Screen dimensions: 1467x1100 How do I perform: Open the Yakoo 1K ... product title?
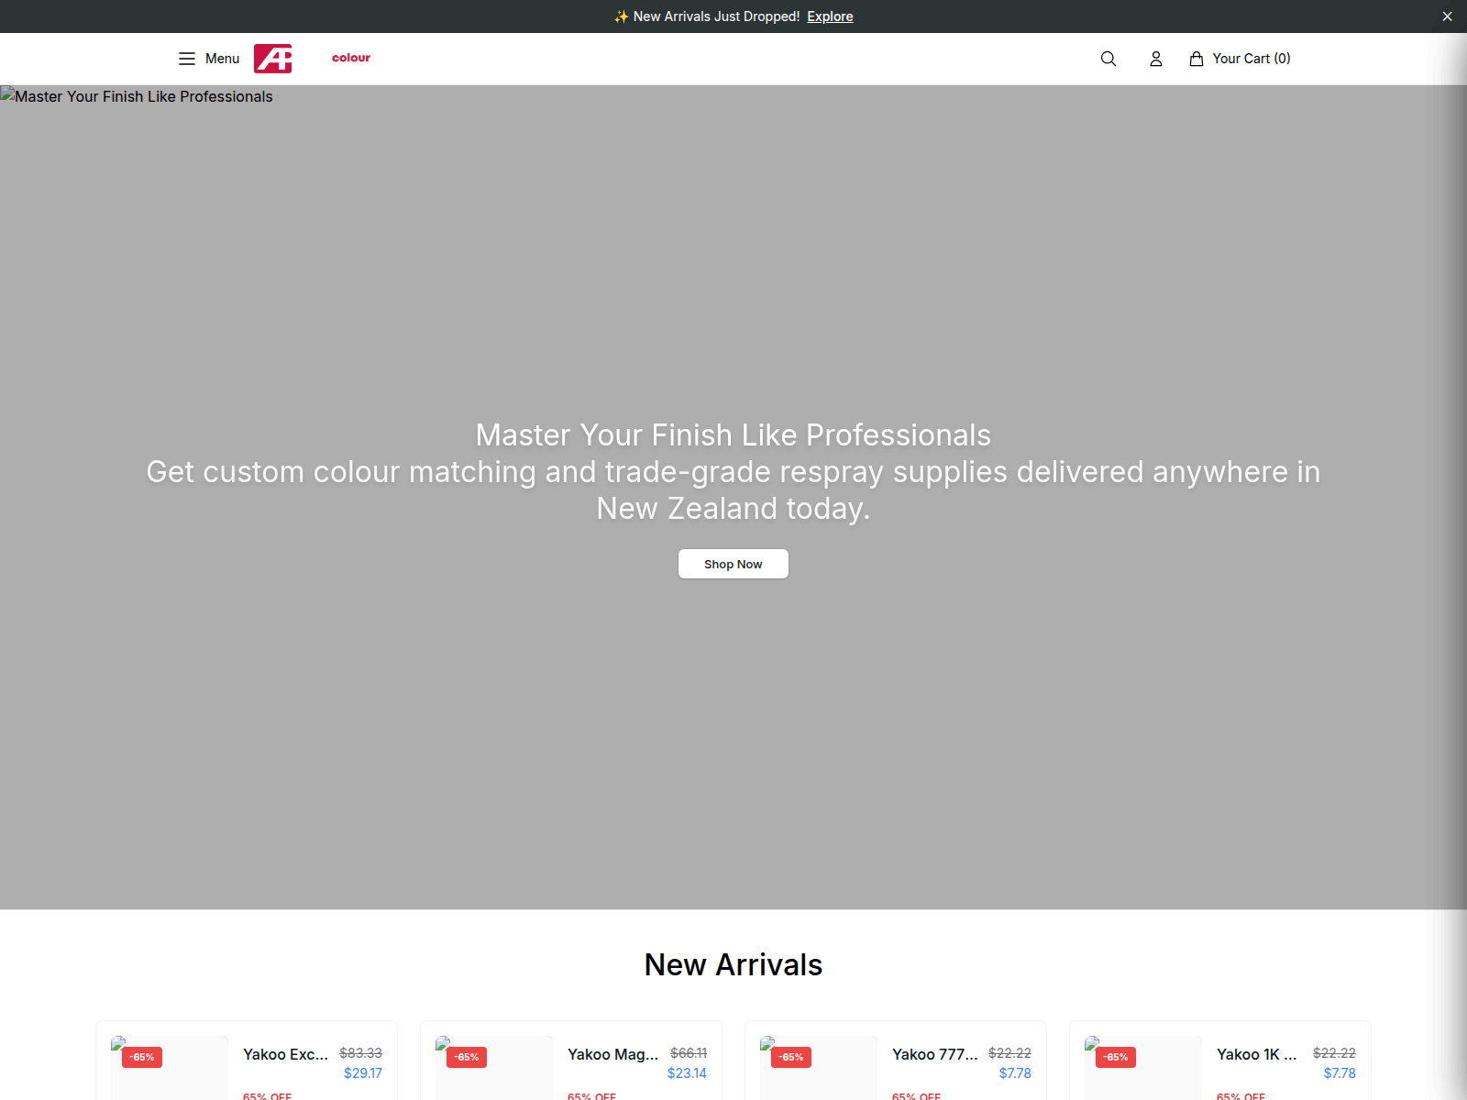coord(1256,1054)
